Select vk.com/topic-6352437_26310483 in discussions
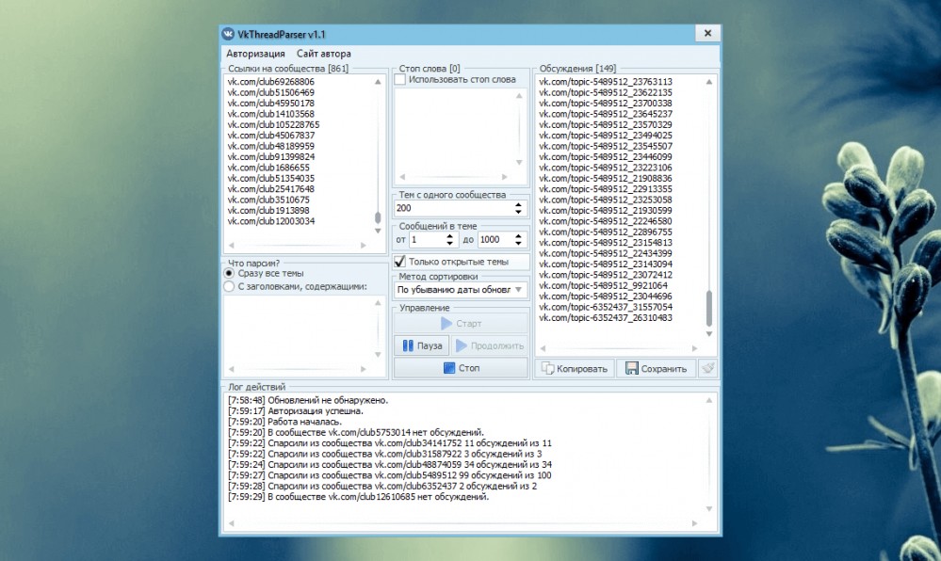This screenshot has width=941, height=561. point(606,318)
